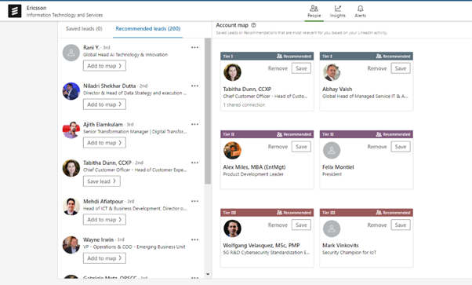Open more options for Mehdi Afiatpour
The height and width of the screenshot is (285, 472).
[194, 201]
